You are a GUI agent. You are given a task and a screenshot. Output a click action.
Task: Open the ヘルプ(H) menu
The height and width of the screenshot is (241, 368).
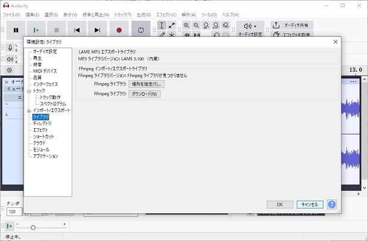(x=231, y=15)
